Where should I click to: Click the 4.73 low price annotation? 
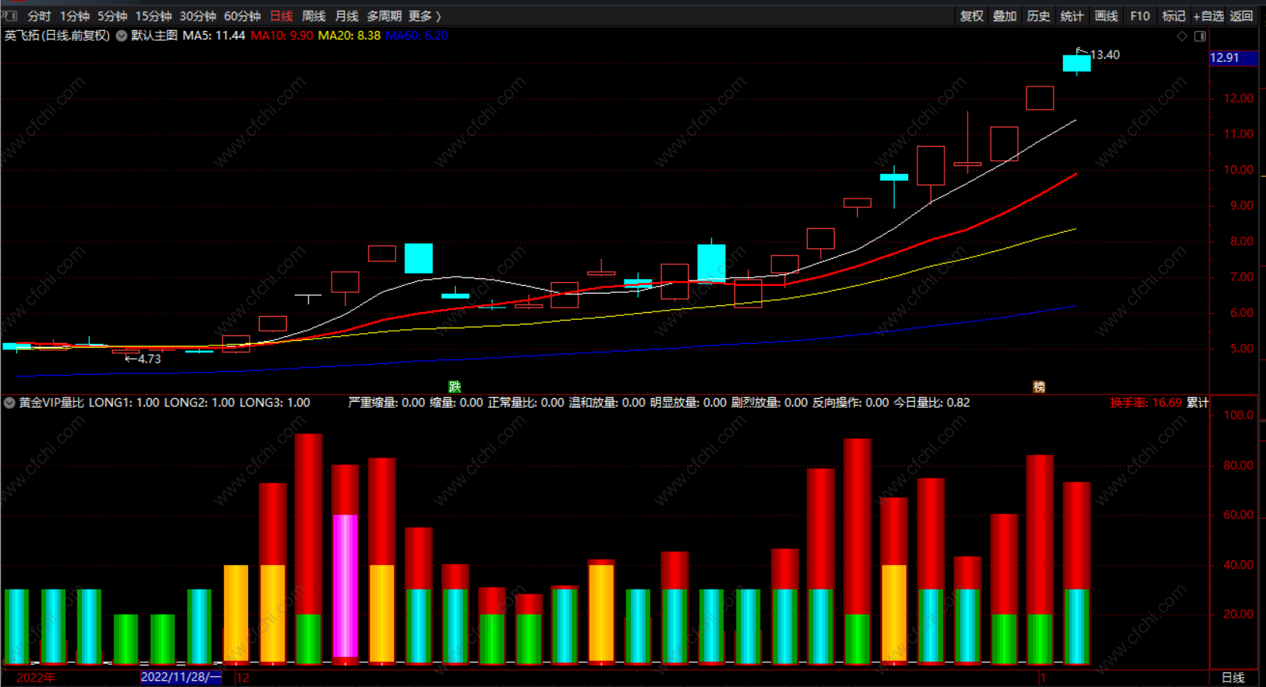click(x=149, y=359)
